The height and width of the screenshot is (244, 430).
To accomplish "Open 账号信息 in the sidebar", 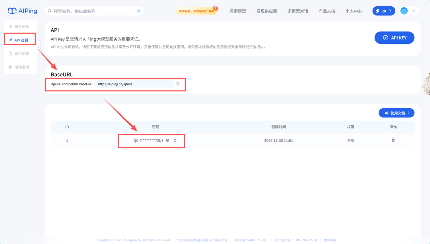I will [20, 27].
